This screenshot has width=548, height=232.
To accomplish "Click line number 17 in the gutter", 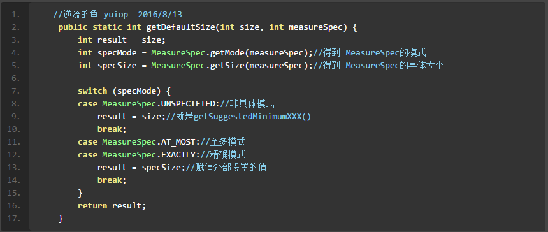I will [13, 219].
